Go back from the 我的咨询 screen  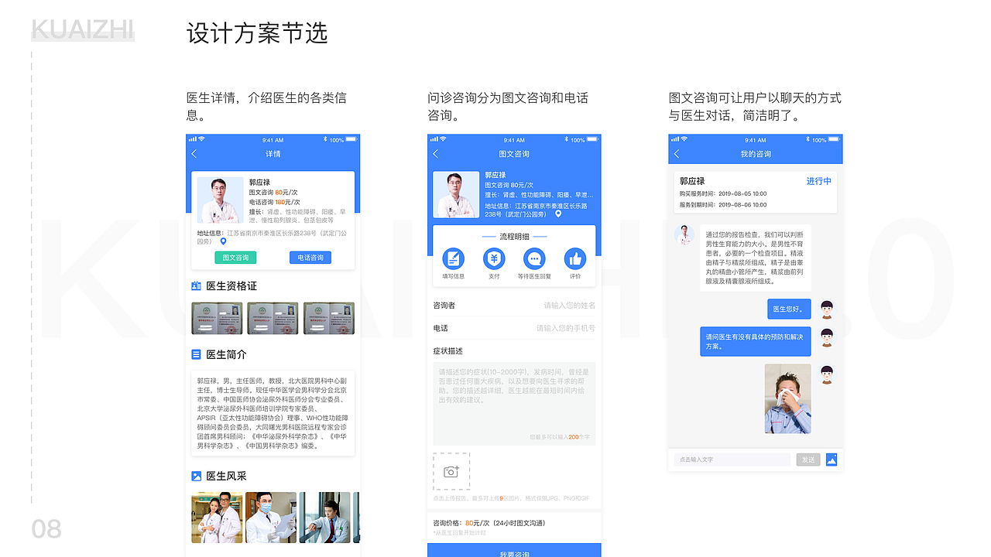[677, 154]
